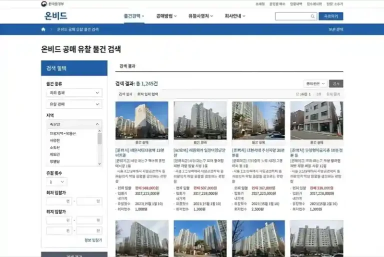Click the red price 339,000원
Viewport: 384px width, 257px height.
click(321, 188)
